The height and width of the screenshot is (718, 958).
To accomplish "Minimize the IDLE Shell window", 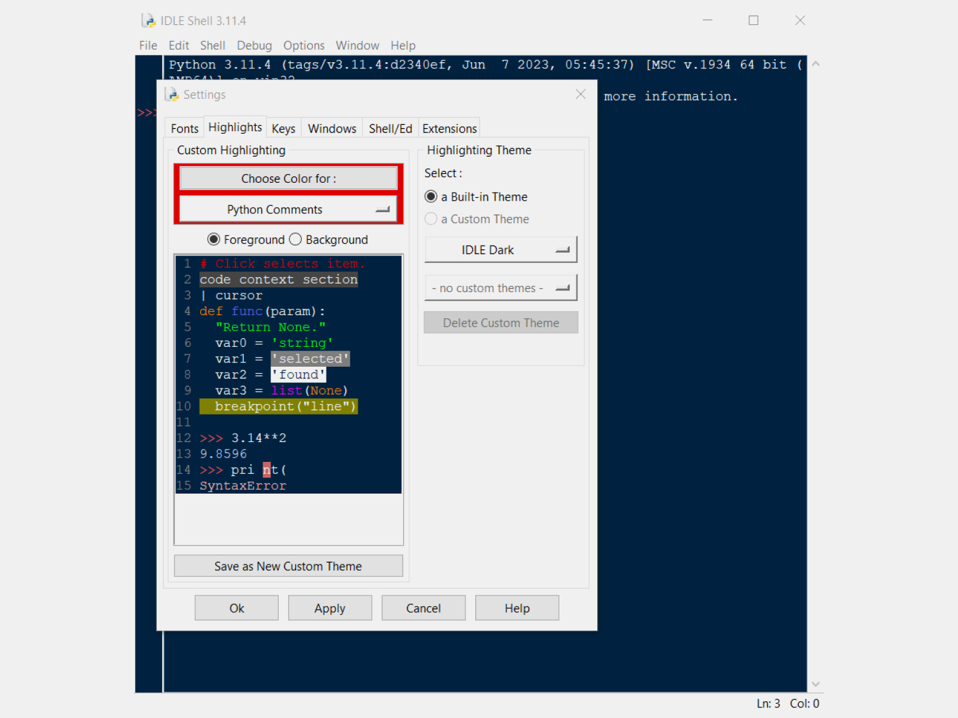I will (707, 21).
